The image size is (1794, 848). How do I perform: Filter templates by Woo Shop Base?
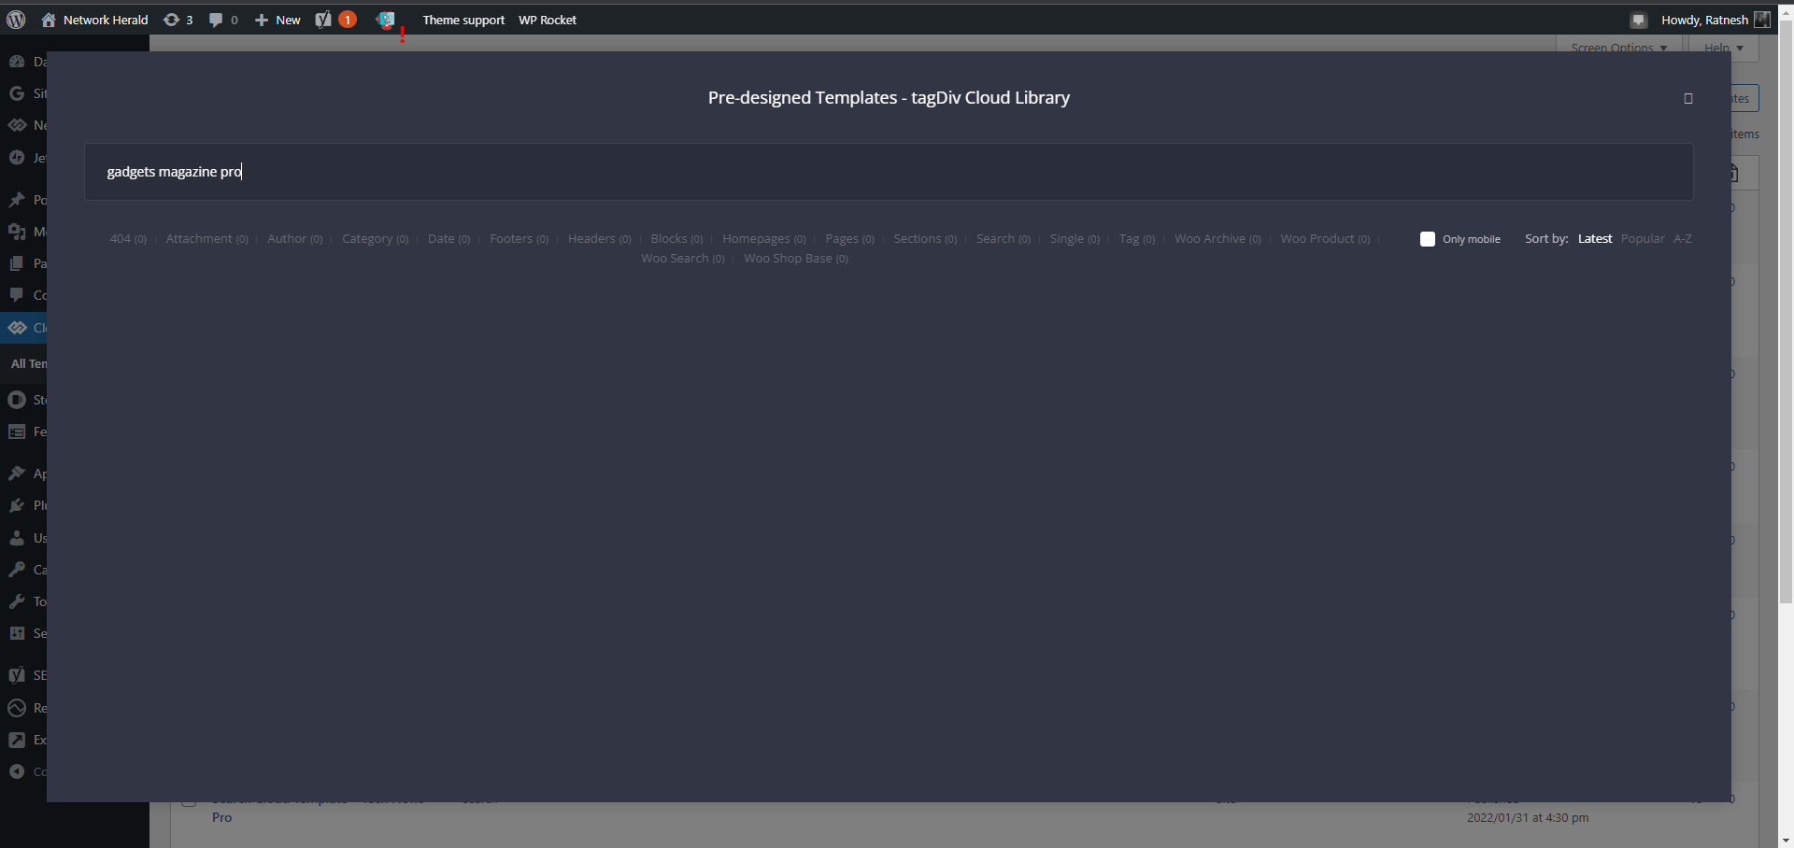click(796, 259)
